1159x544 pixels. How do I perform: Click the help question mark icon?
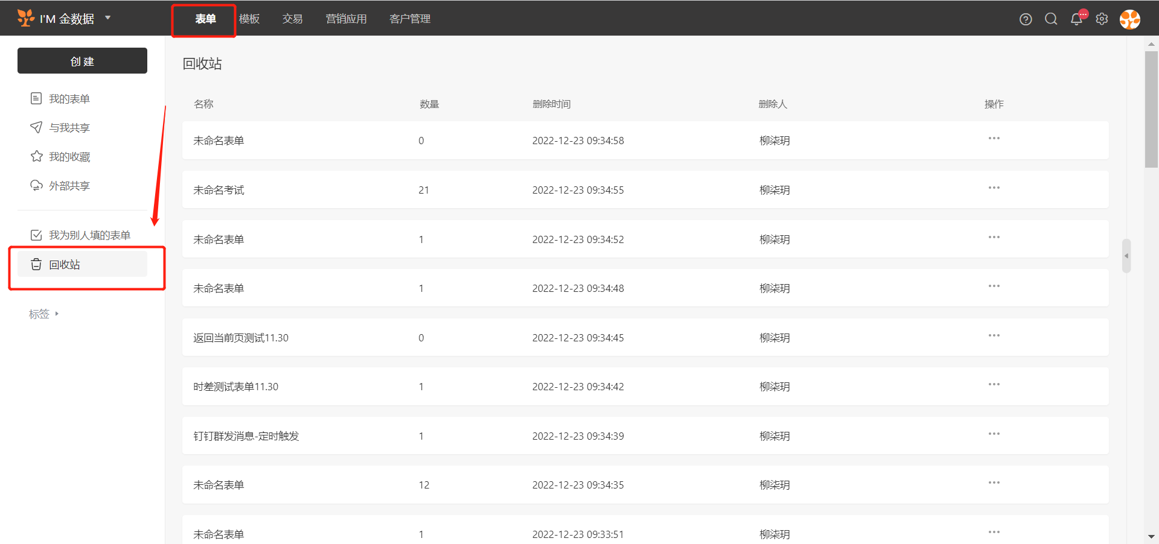[1025, 19]
